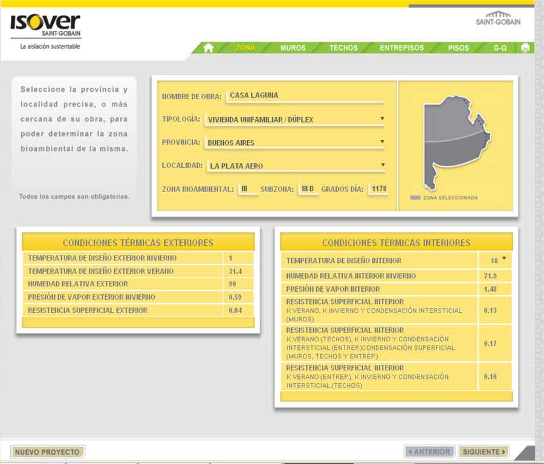This screenshot has height=464, width=544.
Task: Open the ZONA tab
Action: pos(245,48)
